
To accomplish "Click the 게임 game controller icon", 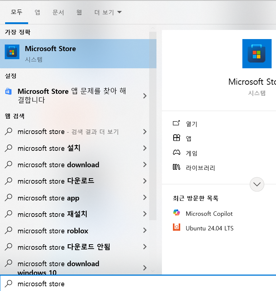I will tap(176, 153).
